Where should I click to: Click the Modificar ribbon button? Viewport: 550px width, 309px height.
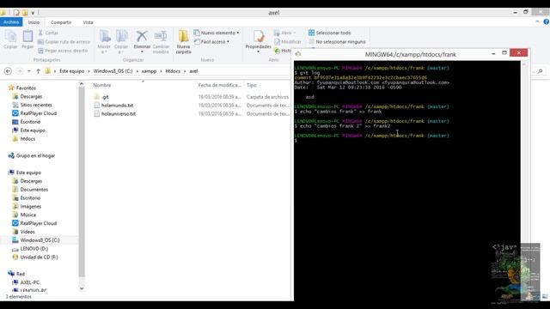coord(288,42)
